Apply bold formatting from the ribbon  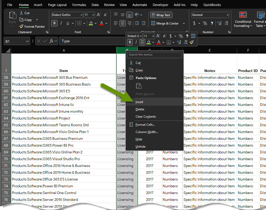point(54,23)
